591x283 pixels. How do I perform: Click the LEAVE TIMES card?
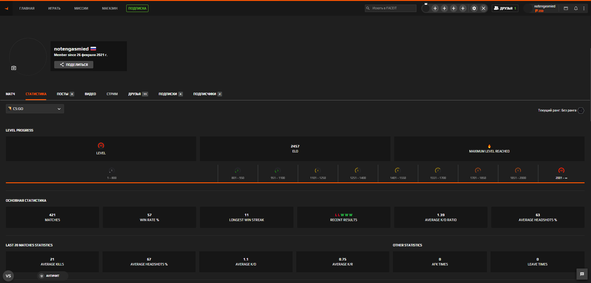point(537,262)
